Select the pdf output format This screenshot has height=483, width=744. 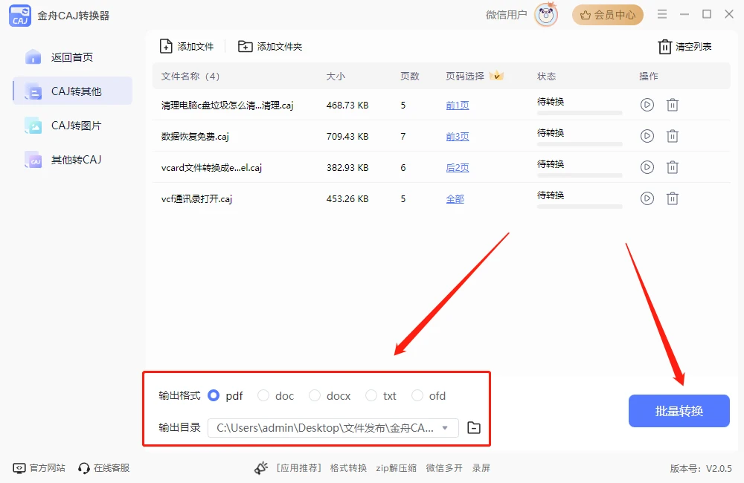click(x=214, y=396)
